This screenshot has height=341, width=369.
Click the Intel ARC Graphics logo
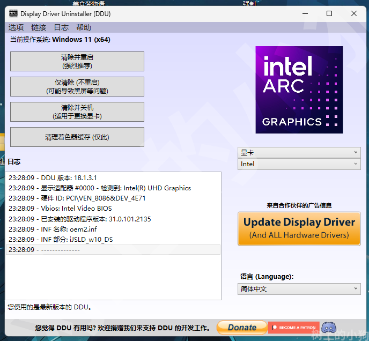click(x=299, y=90)
